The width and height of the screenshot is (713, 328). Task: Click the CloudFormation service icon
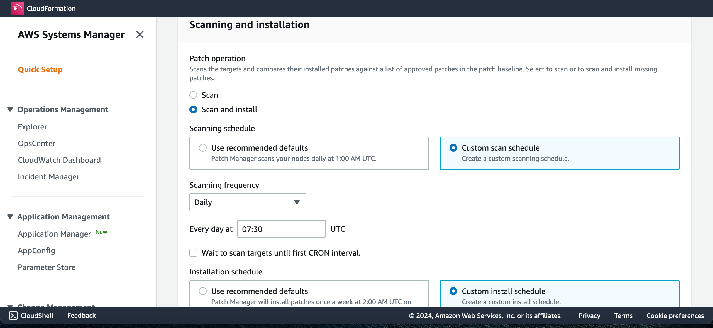[17, 8]
